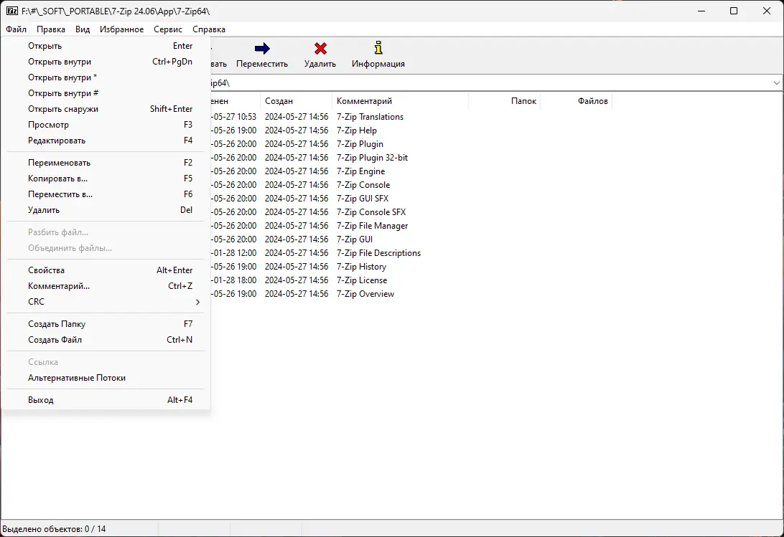Click the 7z application icon in title bar
Screen dimensions: 784x537
pos(12,11)
